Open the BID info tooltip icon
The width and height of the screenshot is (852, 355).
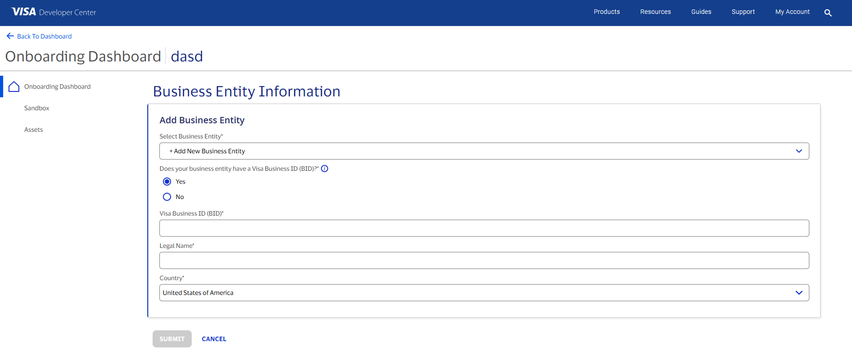tap(325, 169)
